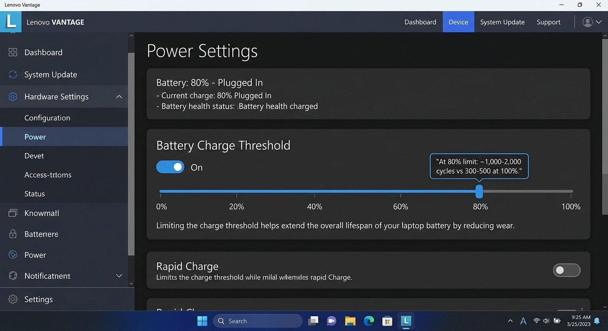Select Access-trtoms under Hardware Settings
608x331 pixels.
tap(64, 175)
